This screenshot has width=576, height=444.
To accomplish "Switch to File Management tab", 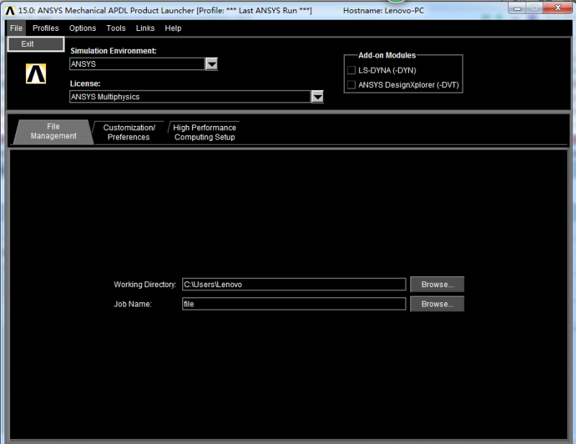I will [53, 132].
